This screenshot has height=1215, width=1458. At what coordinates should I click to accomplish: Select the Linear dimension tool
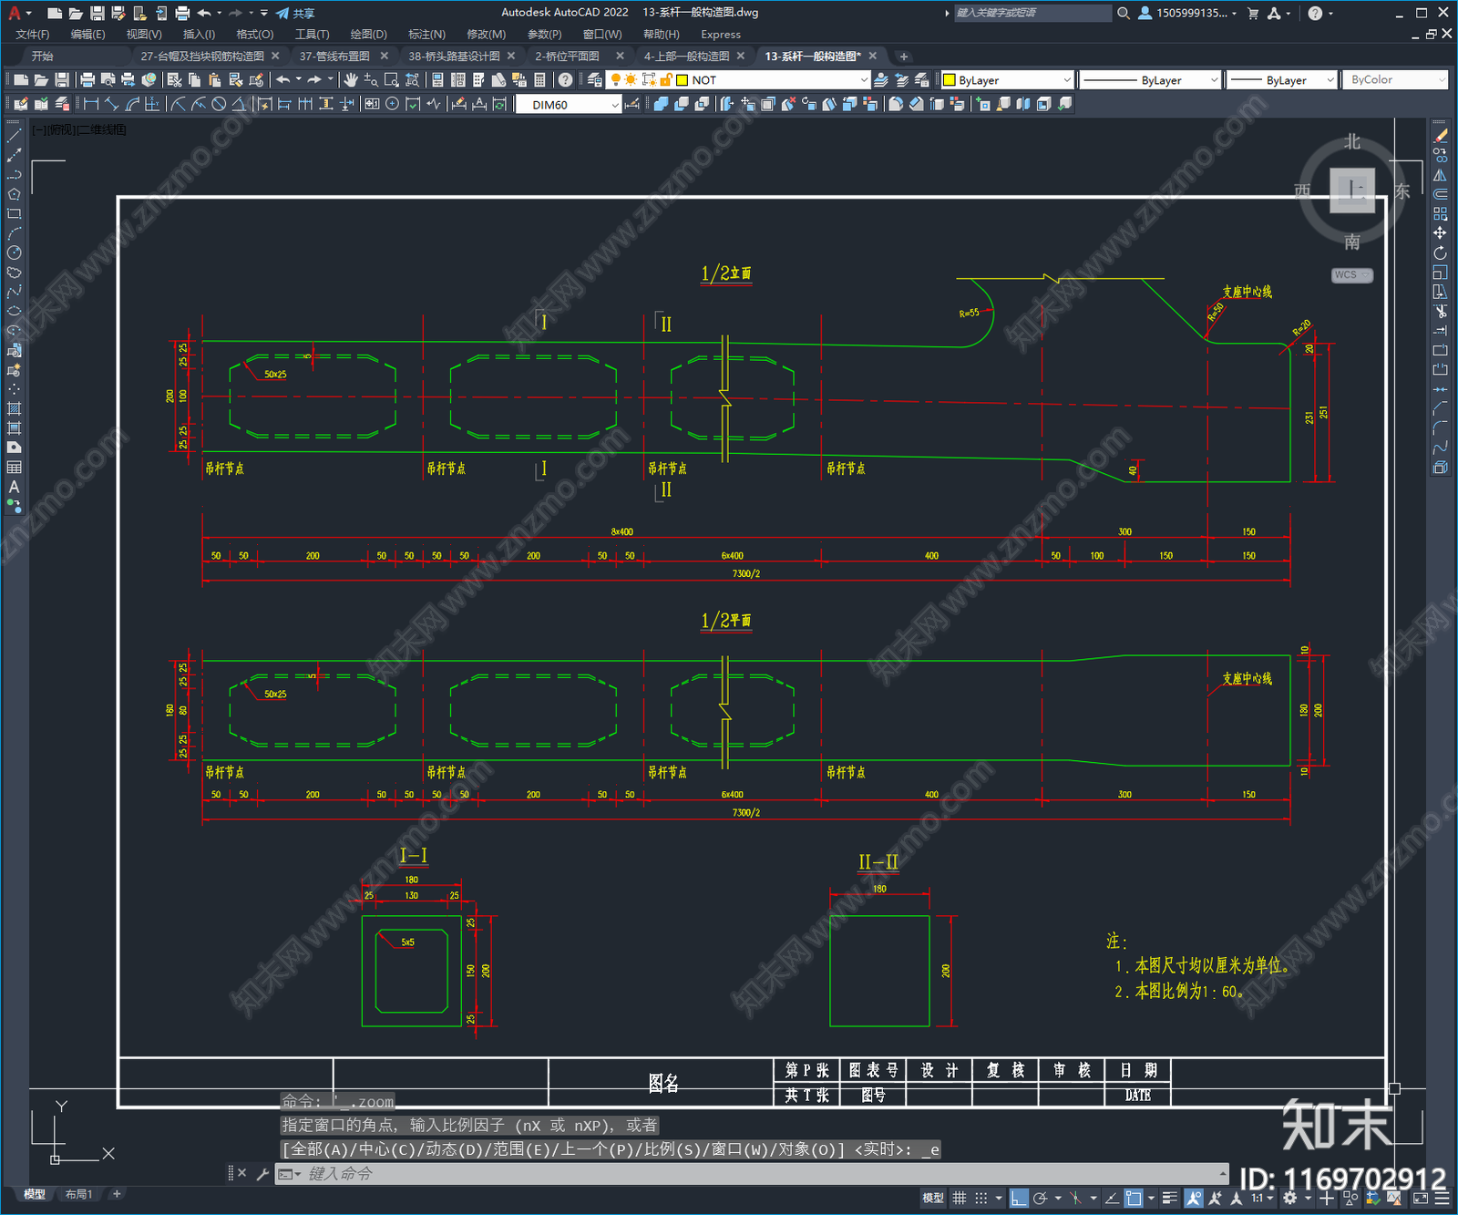pyautogui.click(x=91, y=104)
